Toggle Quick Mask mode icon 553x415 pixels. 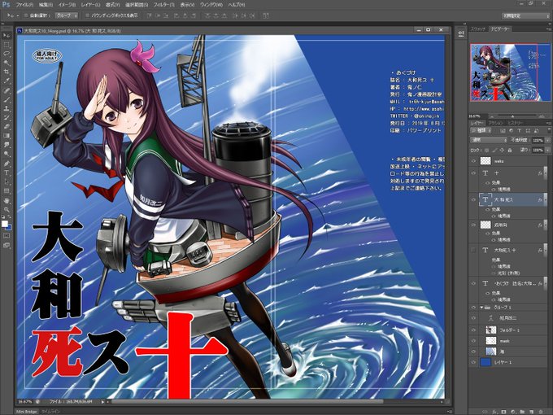click(x=7, y=236)
